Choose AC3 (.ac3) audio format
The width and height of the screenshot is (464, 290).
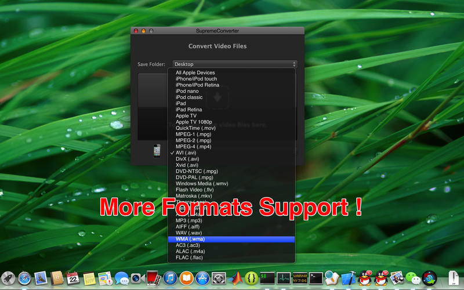point(231,245)
